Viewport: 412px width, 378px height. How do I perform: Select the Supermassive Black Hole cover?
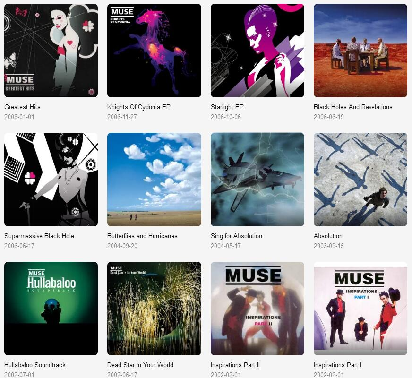click(51, 180)
